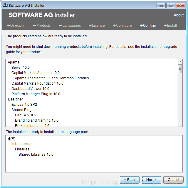Select Platform Manager Plug-in 10.0
Viewport: 188px width, 188px height.
coord(36,94)
